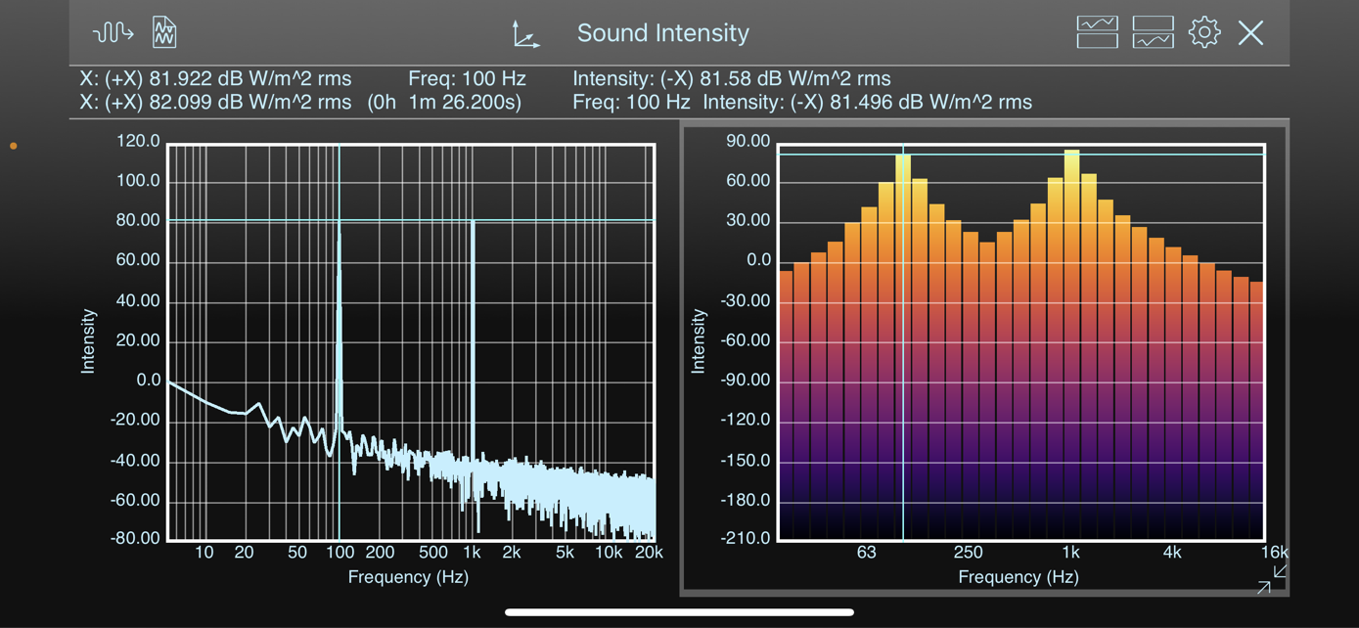Tap the tallest 1k octave bar
Viewport: 1359px width, 628px height.
click(1072, 342)
